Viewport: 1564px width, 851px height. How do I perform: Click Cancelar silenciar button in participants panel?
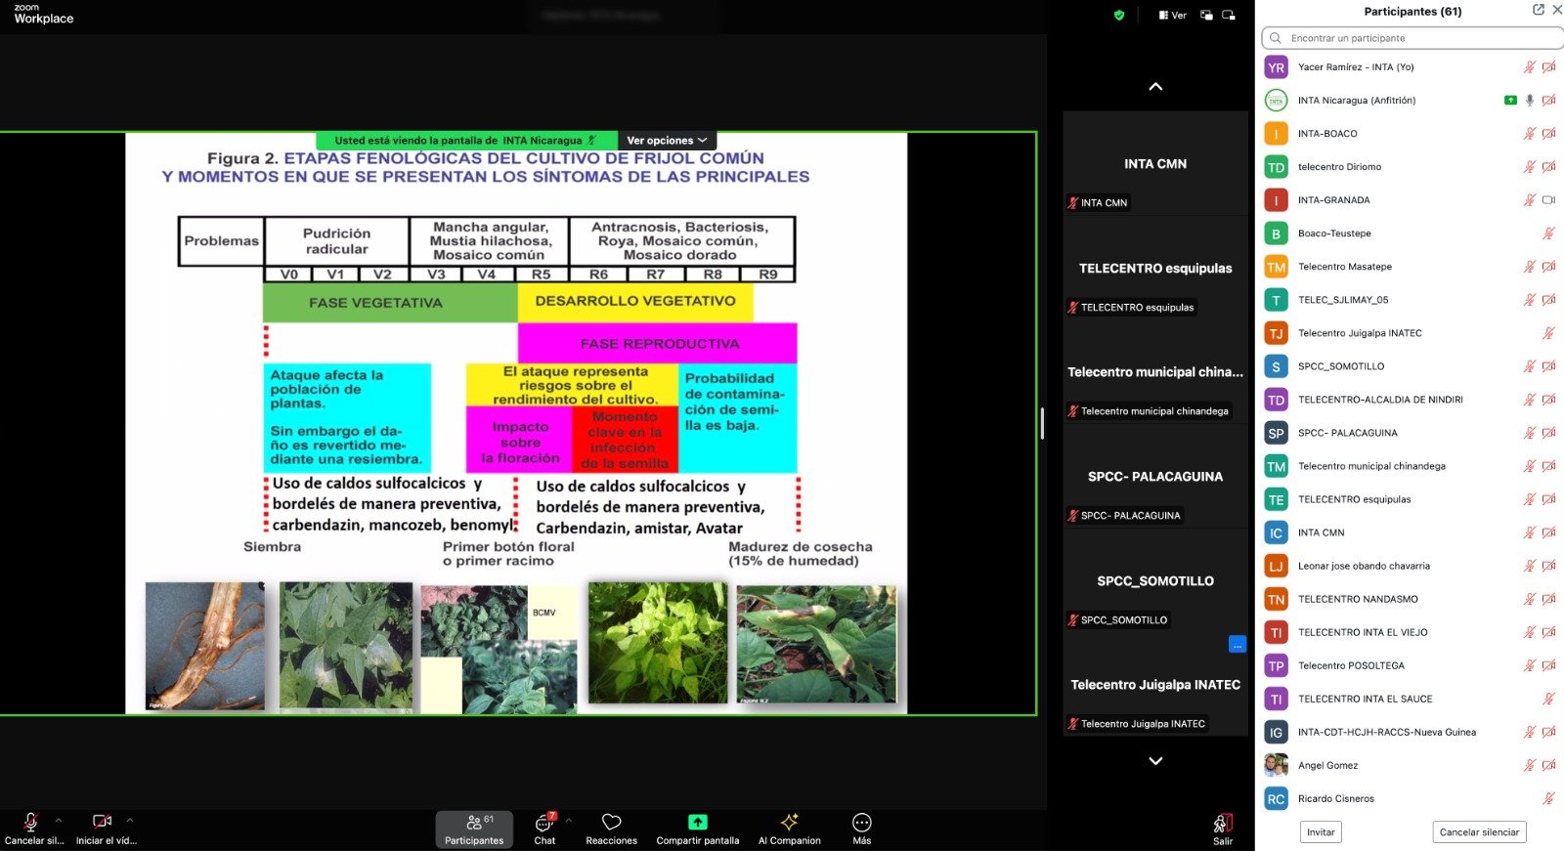tap(1479, 832)
